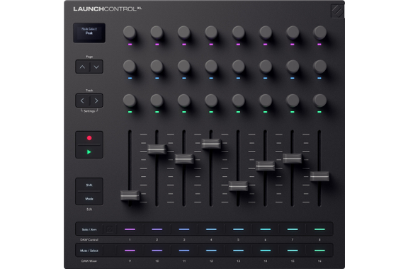
Task: Click the green-LED knob in column 3
Action: point(184,101)
